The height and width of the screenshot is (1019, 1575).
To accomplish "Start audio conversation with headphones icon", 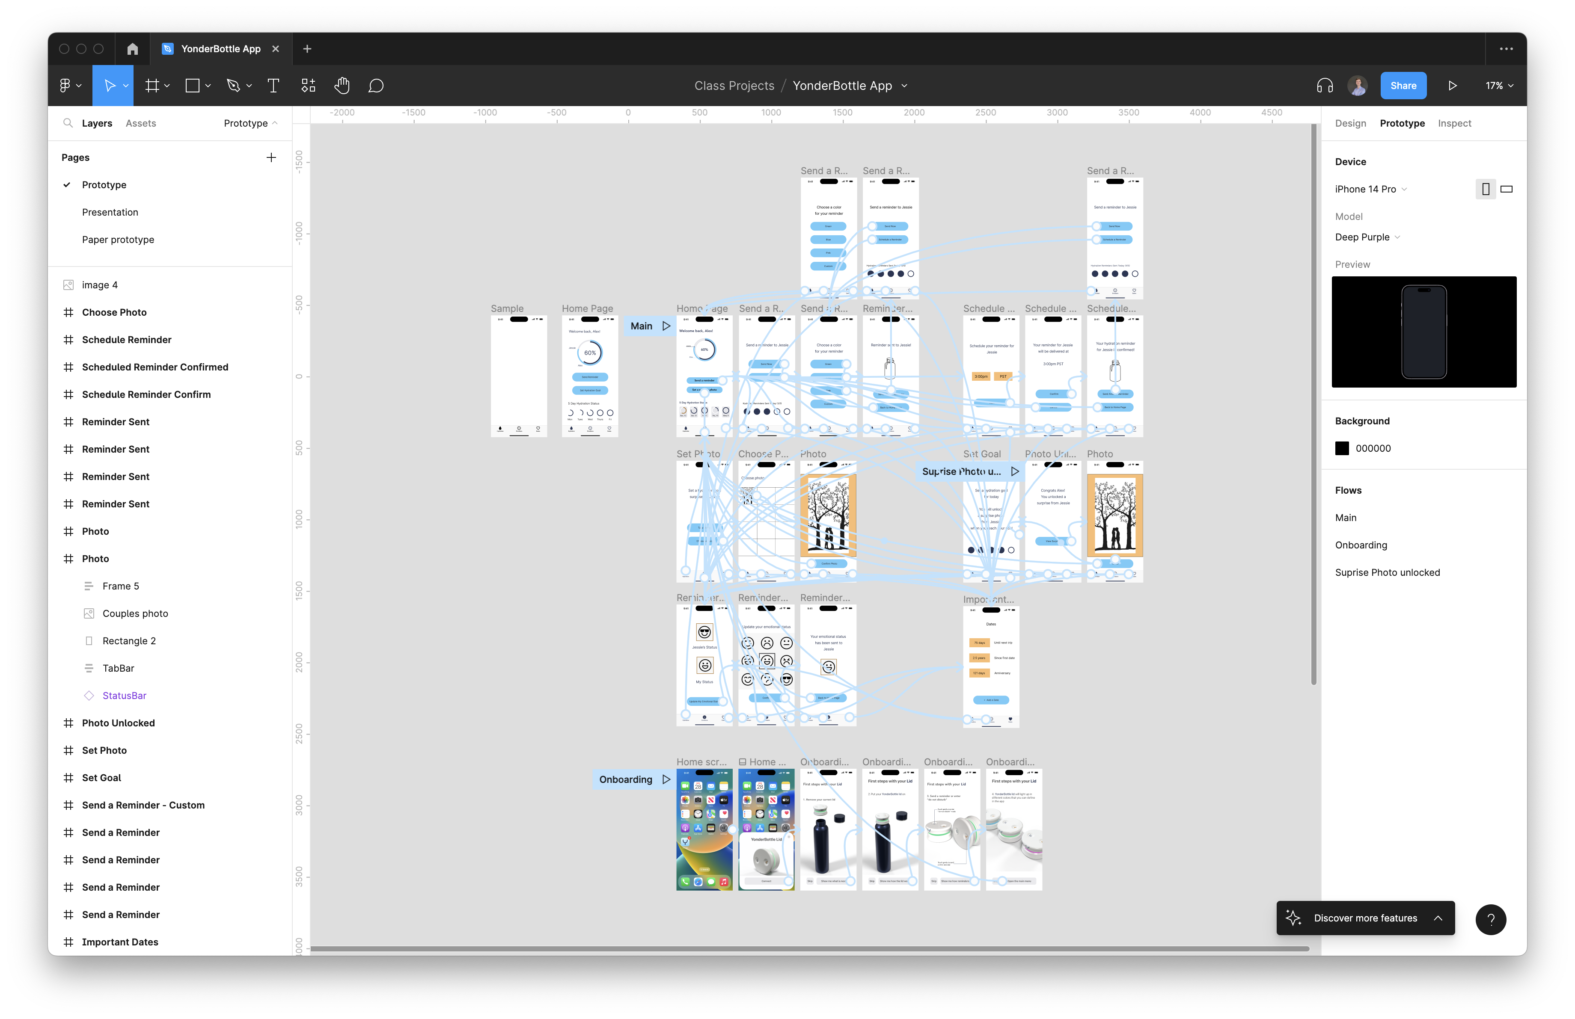I will coord(1324,85).
